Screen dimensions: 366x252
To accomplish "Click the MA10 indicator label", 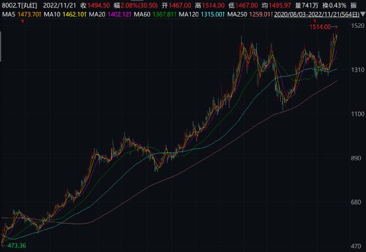I will click(52, 15).
